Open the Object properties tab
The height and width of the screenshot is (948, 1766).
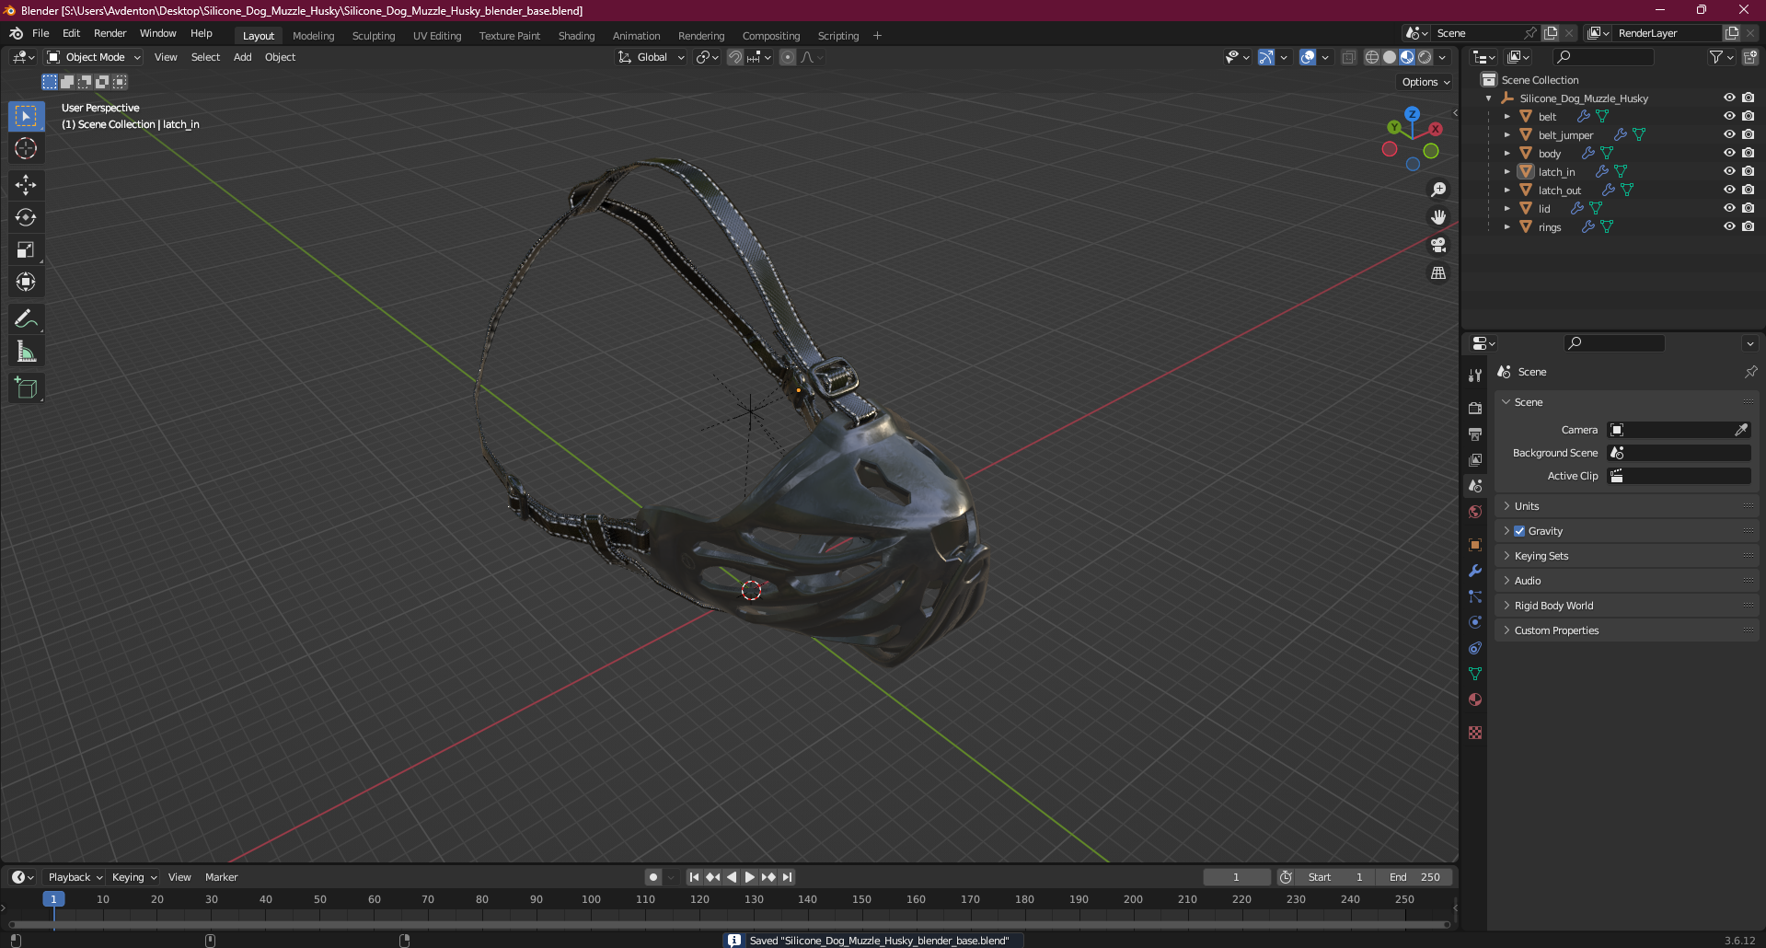point(1475,545)
